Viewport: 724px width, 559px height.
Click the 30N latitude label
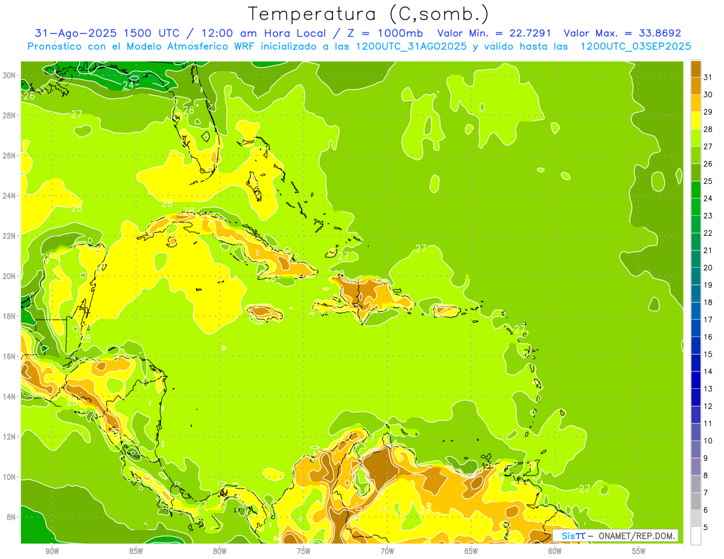click(x=10, y=75)
